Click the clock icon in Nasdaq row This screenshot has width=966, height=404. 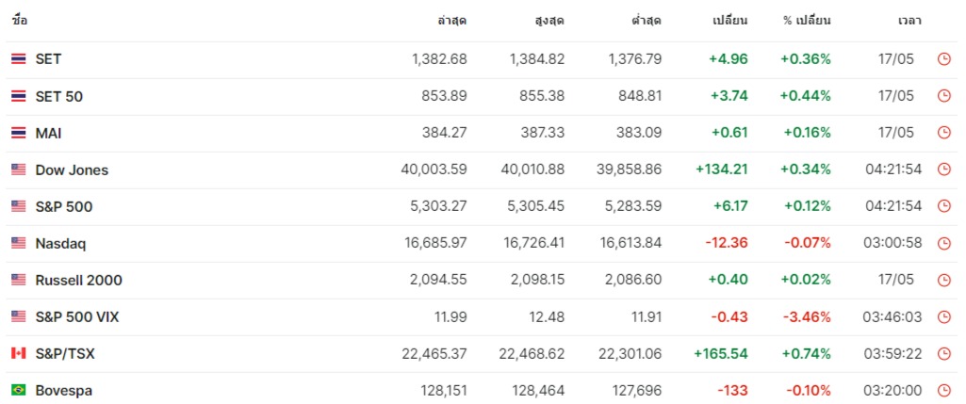pos(944,243)
